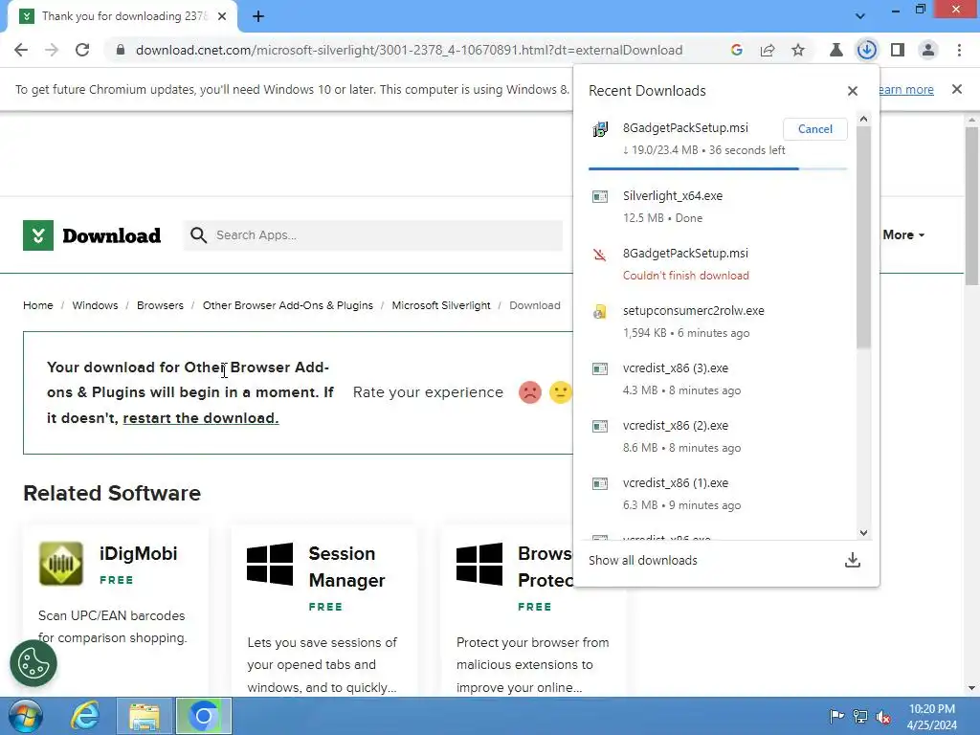Open the side panel icon
Screen dimensions: 980x735
(898, 50)
